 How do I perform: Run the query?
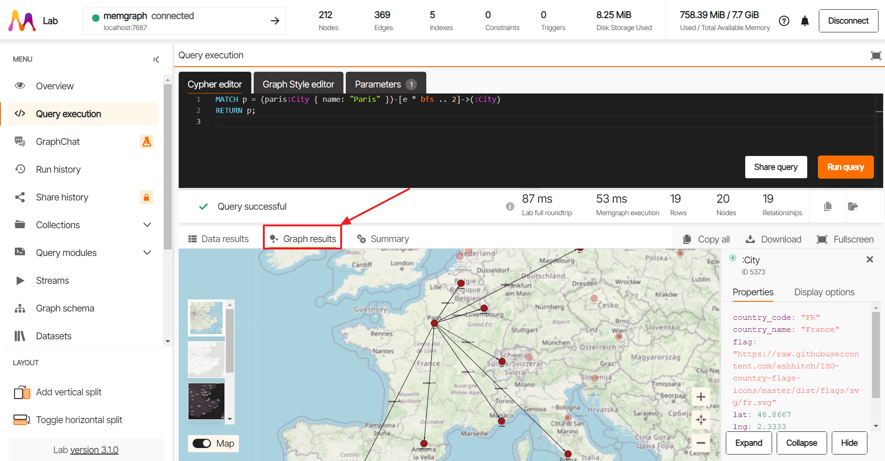tap(846, 167)
